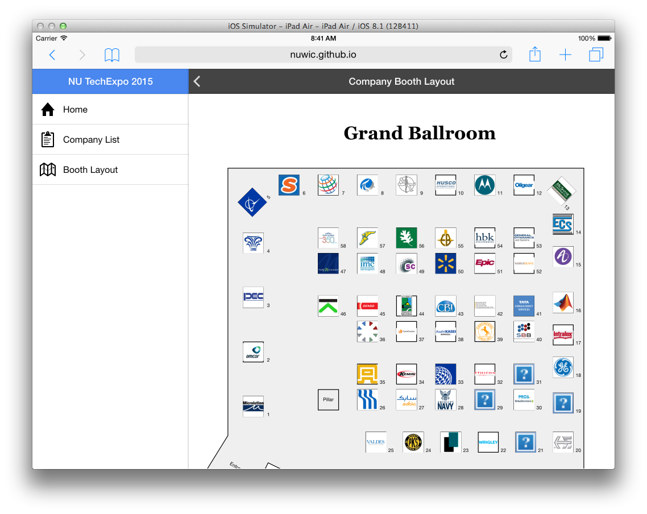The width and height of the screenshot is (647, 514).
Task: Click the green leaf logo at booth 56
Action: click(x=407, y=238)
